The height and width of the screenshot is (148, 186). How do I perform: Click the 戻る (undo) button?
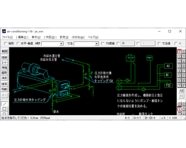[x=4, y=95]
